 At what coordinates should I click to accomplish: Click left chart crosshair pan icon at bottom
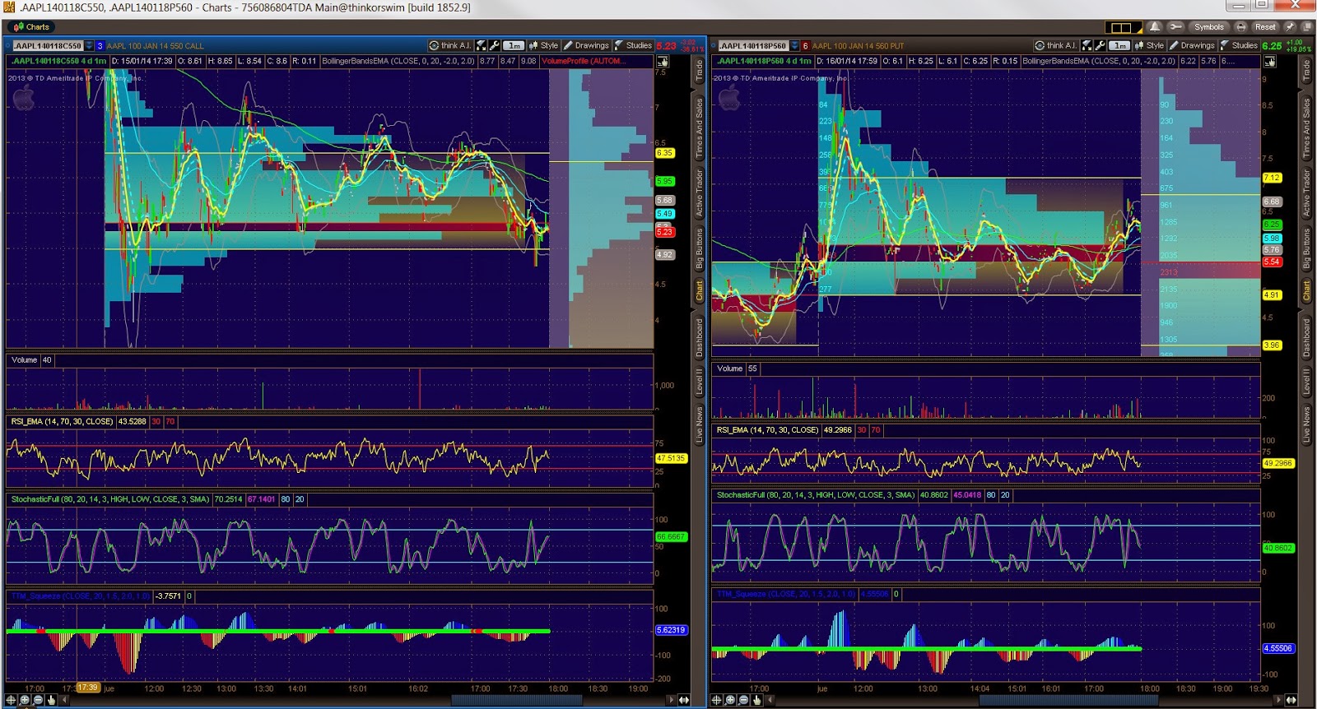[x=11, y=700]
